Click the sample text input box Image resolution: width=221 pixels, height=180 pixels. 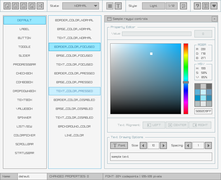pyautogui.click(x=161, y=157)
